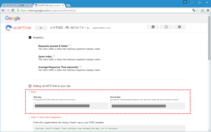The height and width of the screenshot is (132, 211).
Task: Open the Chrome hamburger menu
Action: tap(208, 10)
